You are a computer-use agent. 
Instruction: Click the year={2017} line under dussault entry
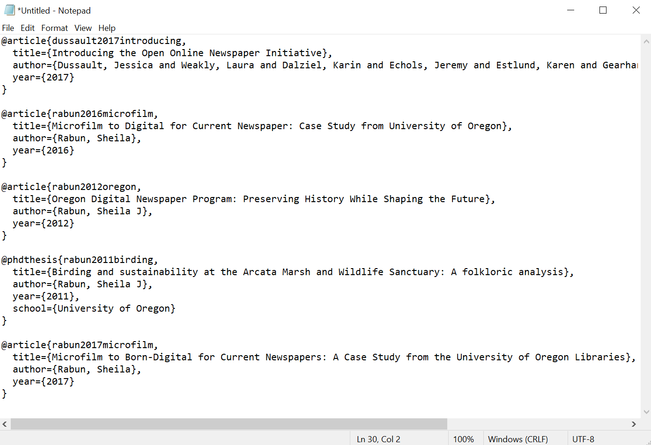[x=44, y=77]
